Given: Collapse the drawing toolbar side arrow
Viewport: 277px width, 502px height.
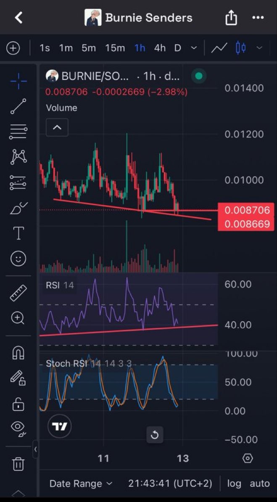Looking at the screenshot, I should 35,449.
